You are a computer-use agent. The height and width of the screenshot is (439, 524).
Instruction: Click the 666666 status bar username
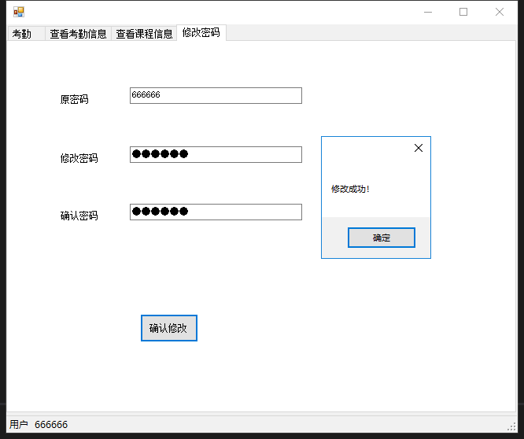[51, 425]
